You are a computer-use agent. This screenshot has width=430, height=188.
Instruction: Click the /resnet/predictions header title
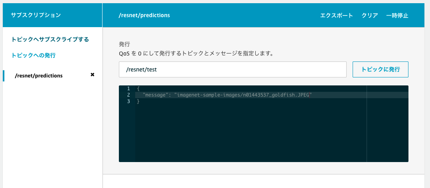[144, 16]
